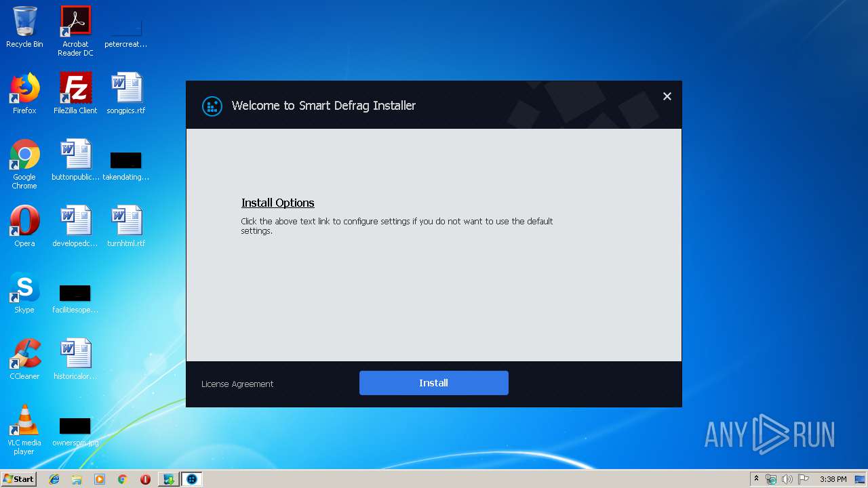Close the Smart Defrag Installer window

pyautogui.click(x=667, y=96)
